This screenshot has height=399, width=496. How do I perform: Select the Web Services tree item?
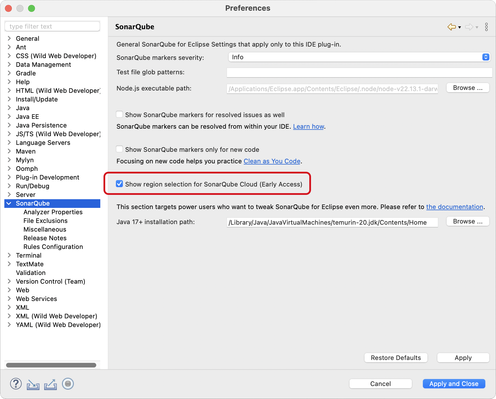point(36,299)
